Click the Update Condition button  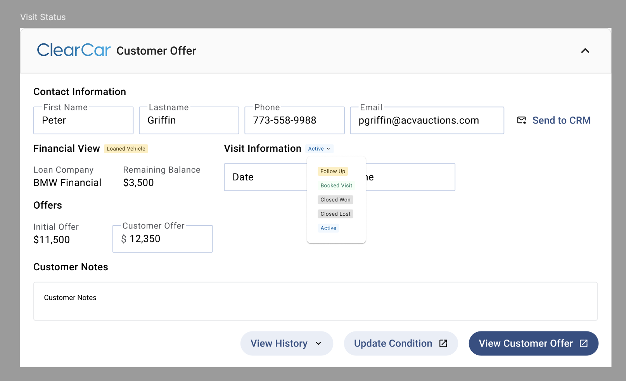393,343
